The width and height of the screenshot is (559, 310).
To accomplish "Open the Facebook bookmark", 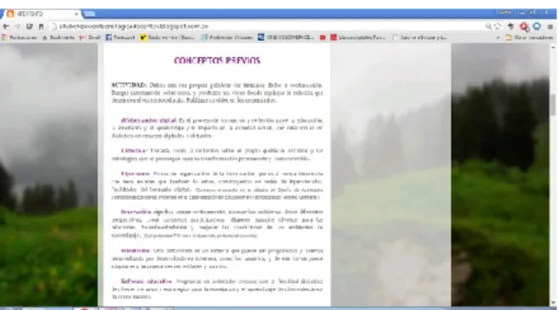I will [x=120, y=37].
